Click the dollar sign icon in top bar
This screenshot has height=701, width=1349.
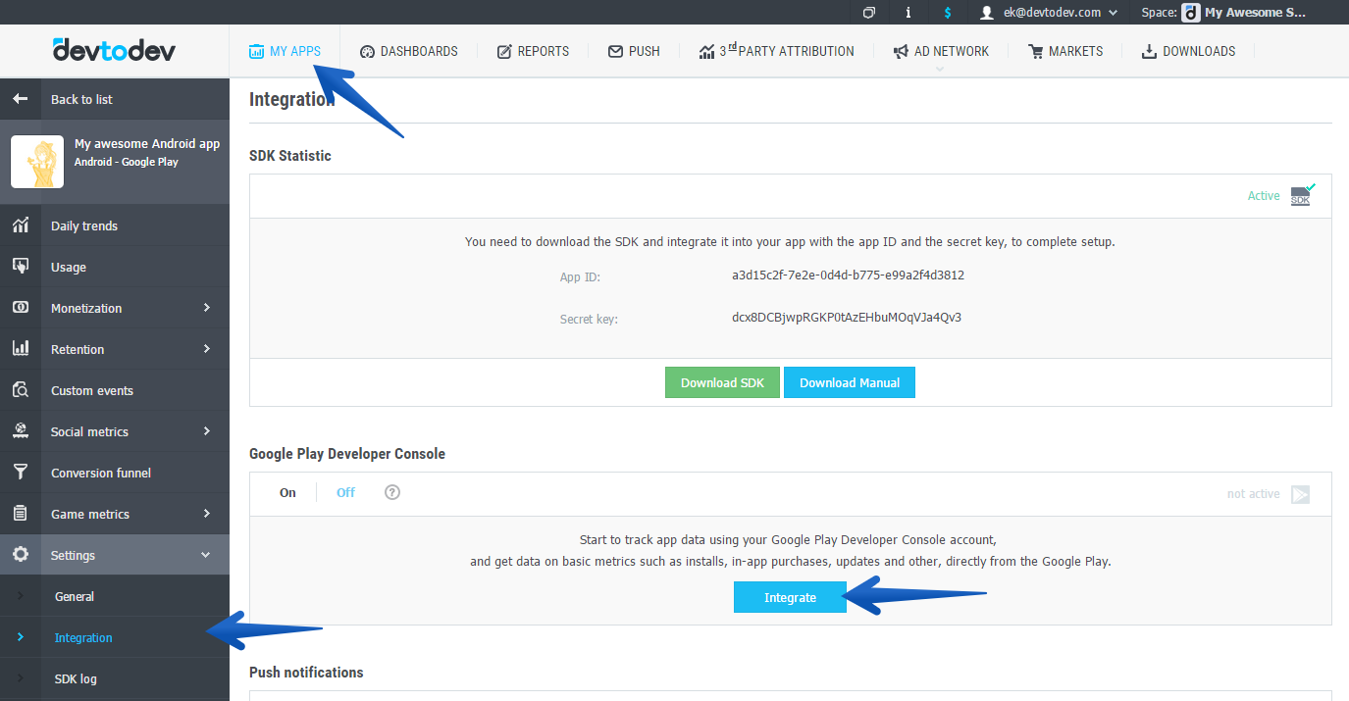pyautogui.click(x=947, y=13)
